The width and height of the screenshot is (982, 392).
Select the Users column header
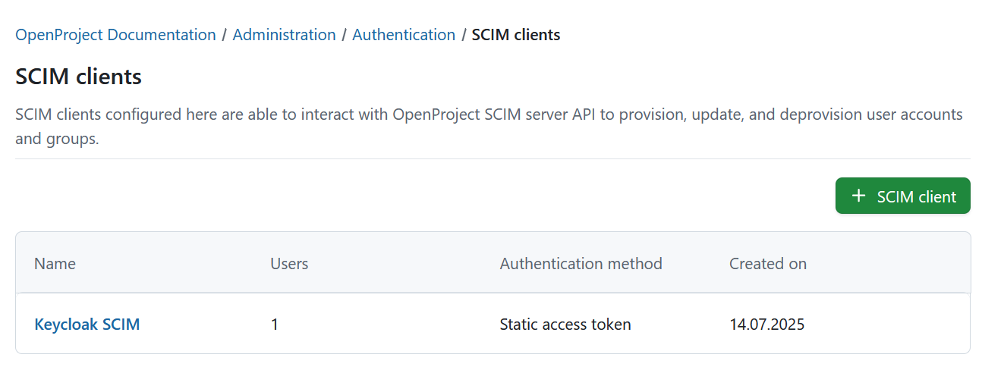[289, 264]
